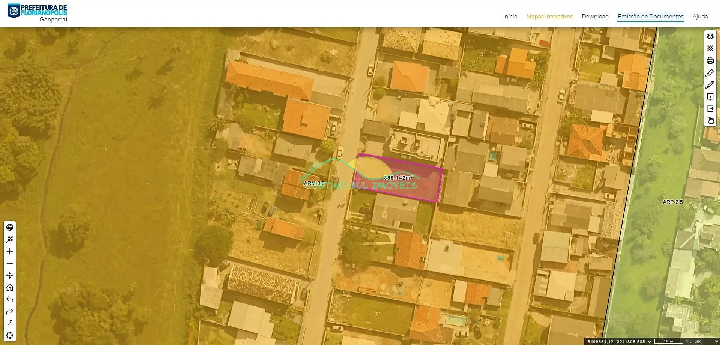Select the ruler measurement tool
Viewport: 720px width, 345px height.
(x=710, y=73)
